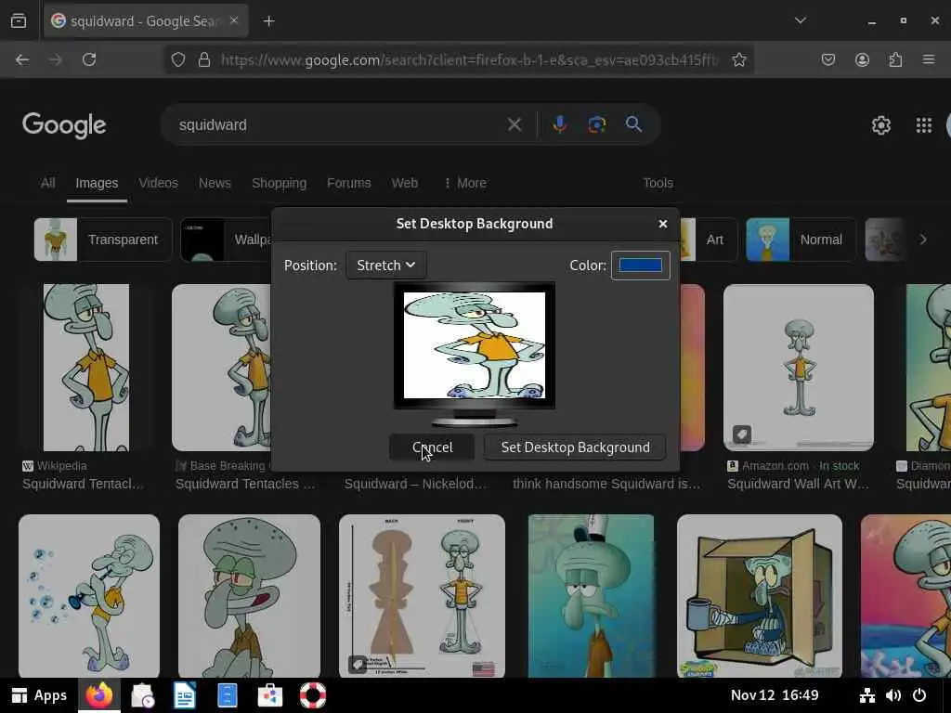Screen dimensions: 951x713
Task: Cancel the background dialog
Action: point(432,447)
